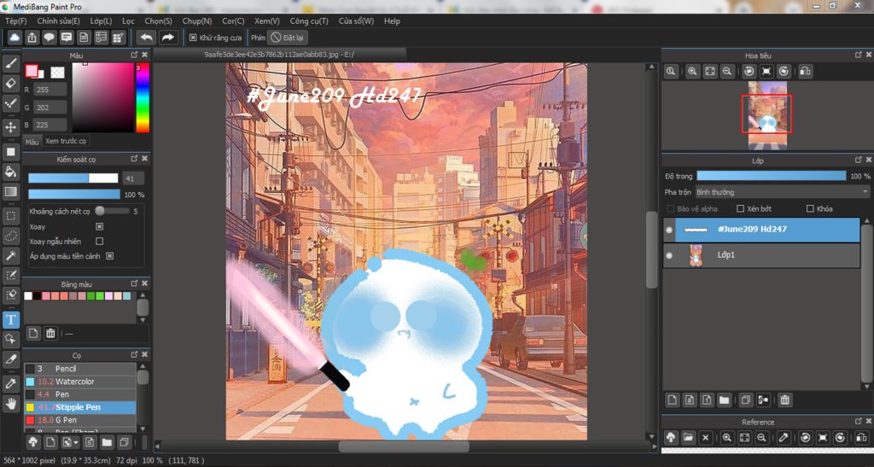Add a new brush folder

pos(107,442)
